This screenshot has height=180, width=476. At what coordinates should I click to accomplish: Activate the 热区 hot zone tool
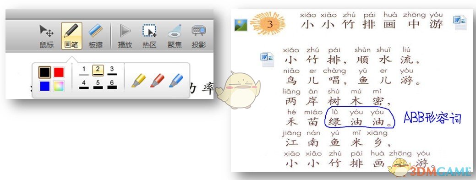(x=149, y=37)
